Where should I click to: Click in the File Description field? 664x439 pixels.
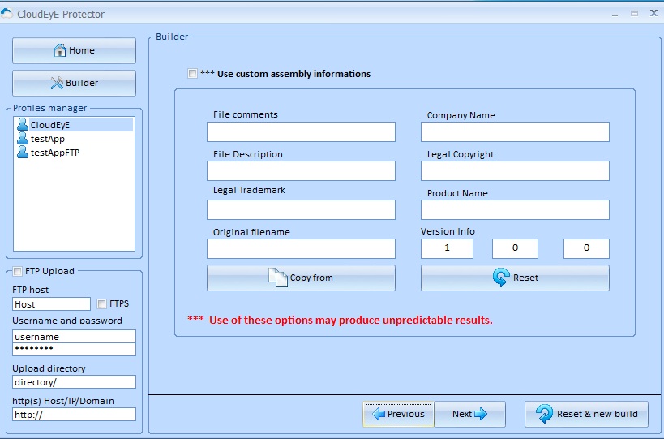point(301,170)
